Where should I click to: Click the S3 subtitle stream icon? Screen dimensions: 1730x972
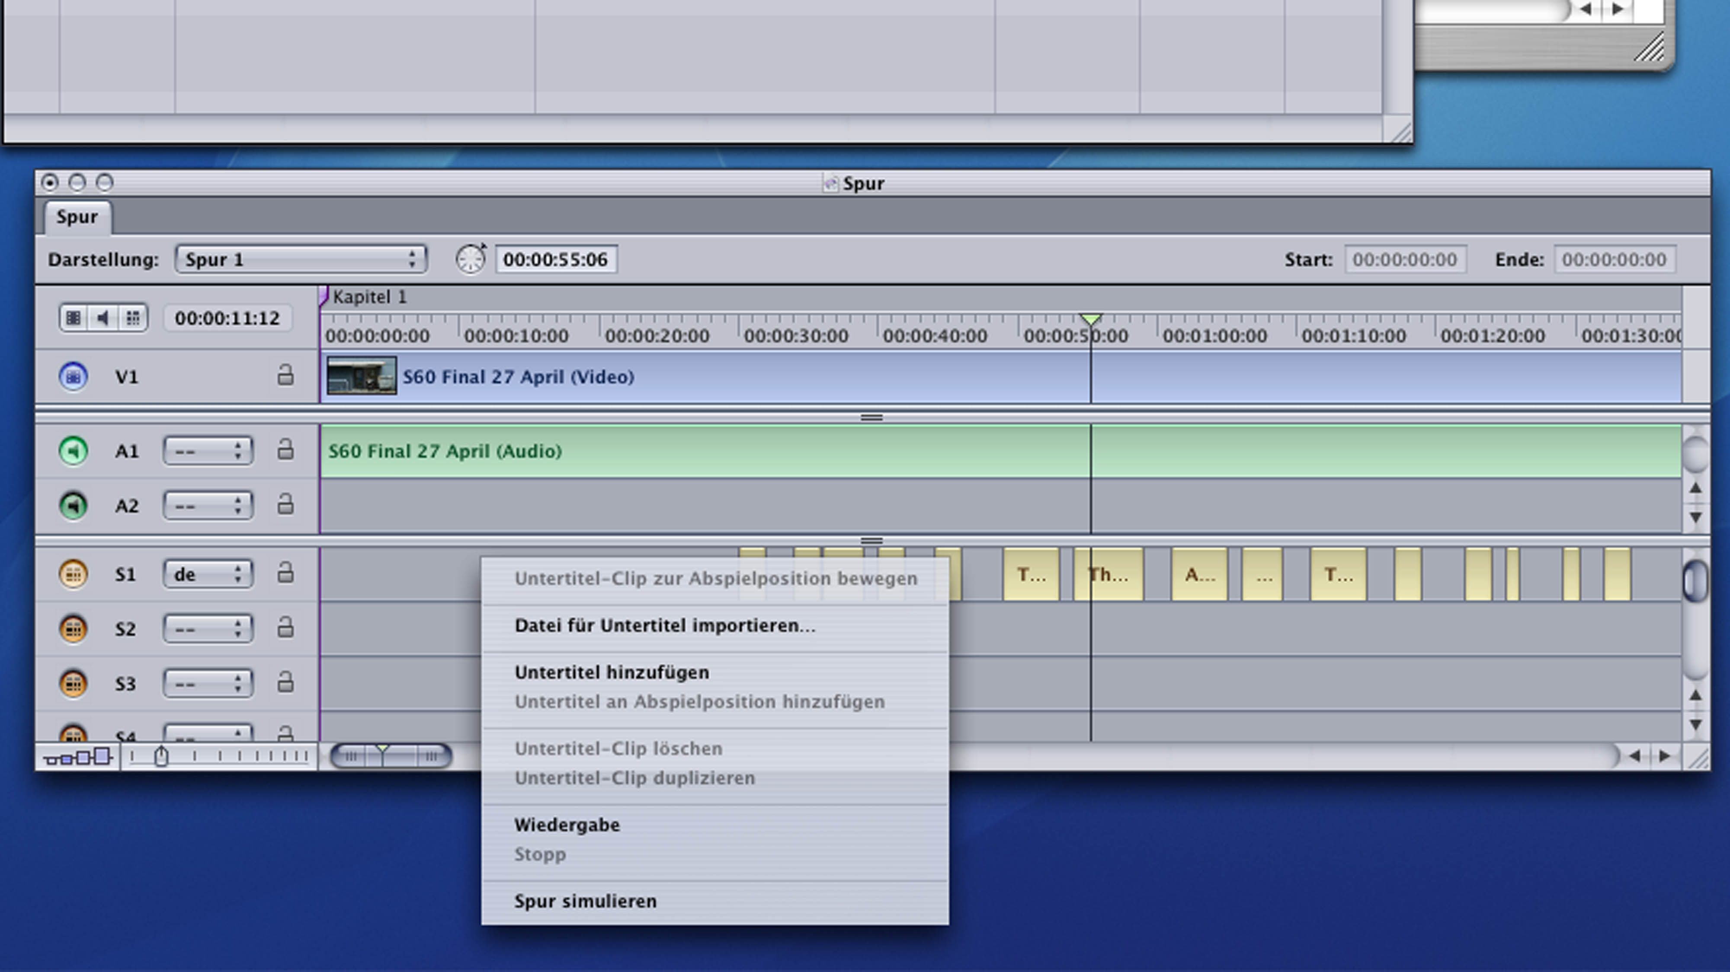73,683
